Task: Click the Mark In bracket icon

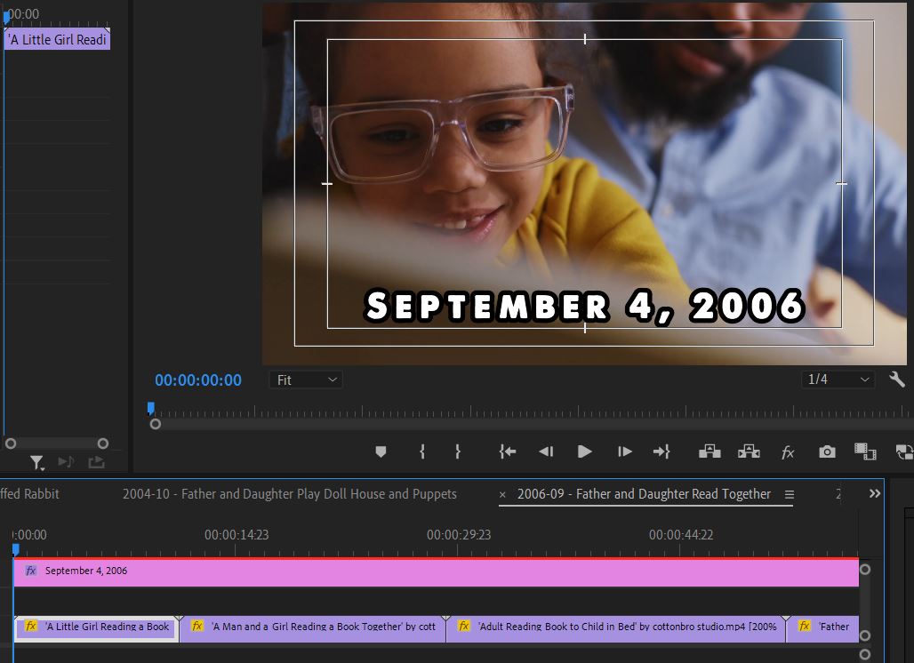Action: coord(422,451)
